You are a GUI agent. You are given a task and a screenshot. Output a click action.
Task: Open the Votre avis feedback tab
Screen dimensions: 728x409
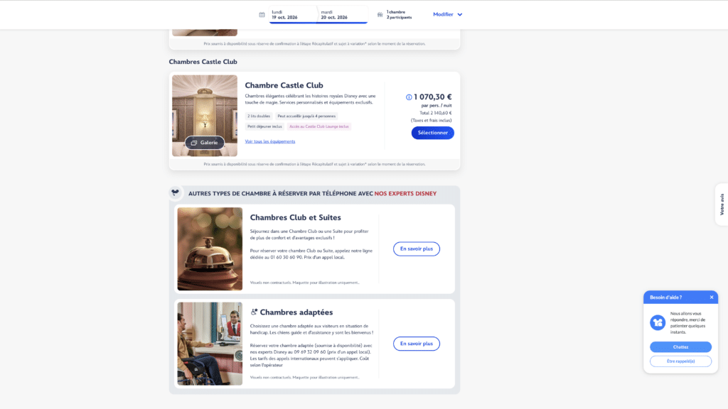[x=722, y=204]
